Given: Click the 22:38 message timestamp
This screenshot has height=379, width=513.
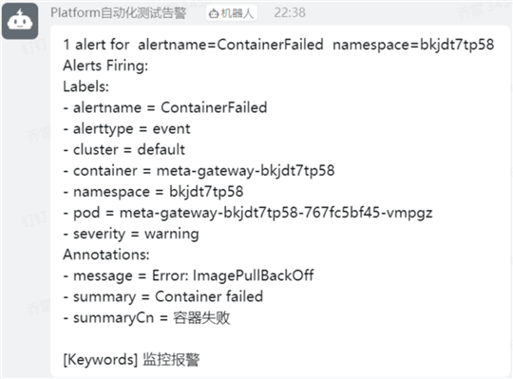Looking at the screenshot, I should pos(290,13).
